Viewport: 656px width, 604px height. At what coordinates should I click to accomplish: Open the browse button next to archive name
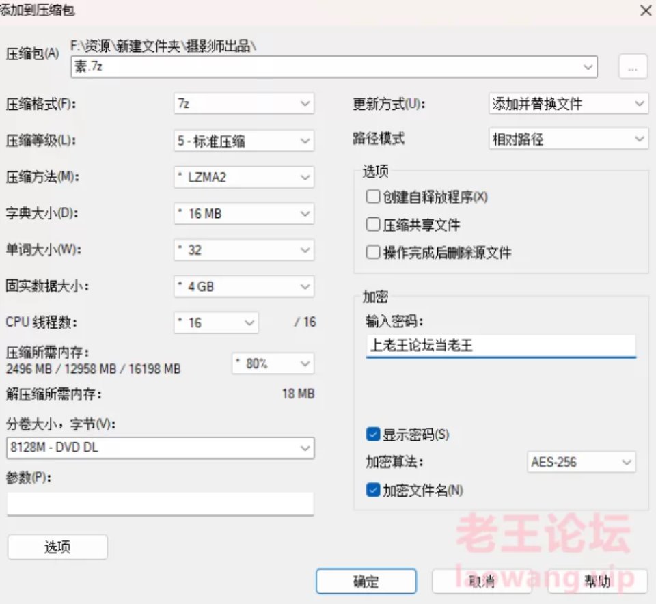632,66
